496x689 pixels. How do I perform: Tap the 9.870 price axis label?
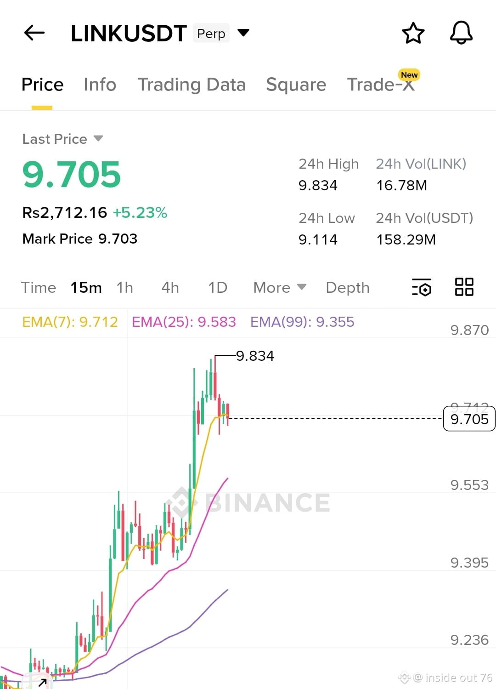click(469, 330)
